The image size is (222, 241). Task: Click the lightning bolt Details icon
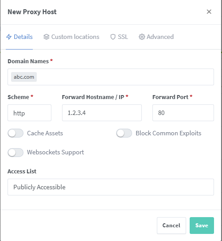click(9, 37)
